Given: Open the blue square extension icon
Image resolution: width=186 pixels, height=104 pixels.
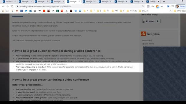Looking at the screenshot, I should point(168,6).
